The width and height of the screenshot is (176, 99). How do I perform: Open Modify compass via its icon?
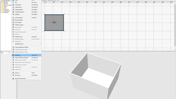click(x=13, y=25)
